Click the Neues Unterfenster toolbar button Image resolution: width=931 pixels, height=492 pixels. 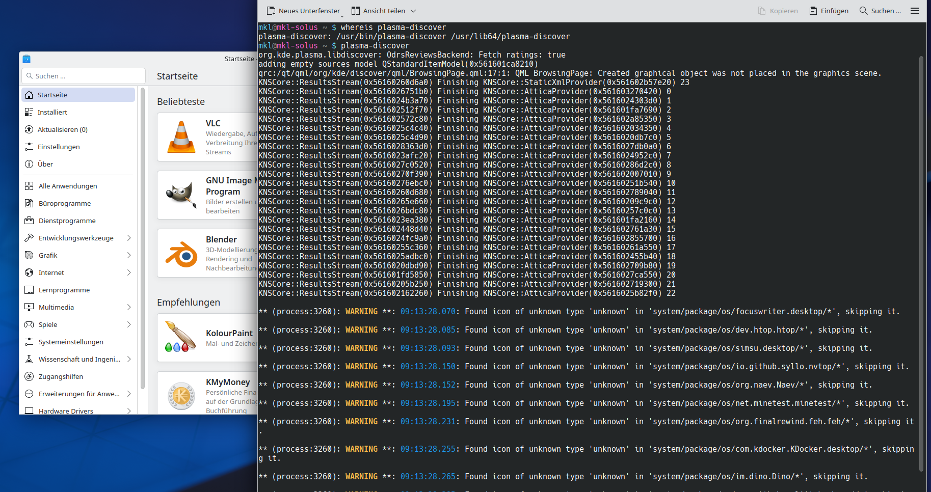(304, 11)
